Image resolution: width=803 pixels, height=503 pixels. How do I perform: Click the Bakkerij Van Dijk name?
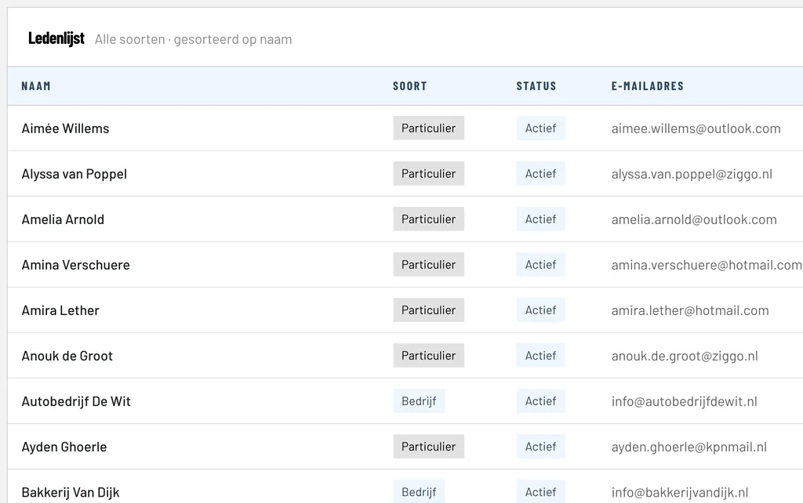(71, 493)
